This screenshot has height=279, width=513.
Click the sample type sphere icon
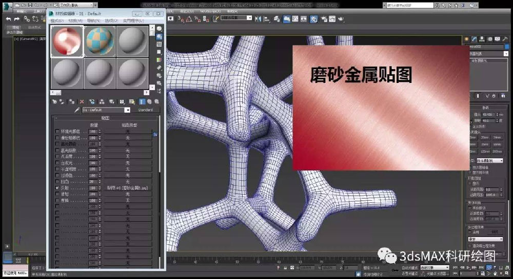click(x=159, y=29)
